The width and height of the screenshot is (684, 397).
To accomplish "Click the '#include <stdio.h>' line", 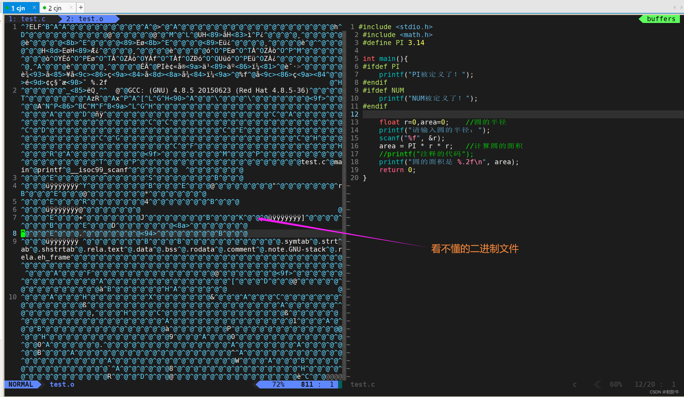I will point(395,27).
